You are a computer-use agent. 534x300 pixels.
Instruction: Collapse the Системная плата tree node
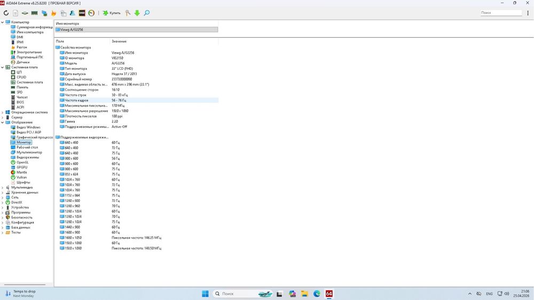click(x=2, y=67)
